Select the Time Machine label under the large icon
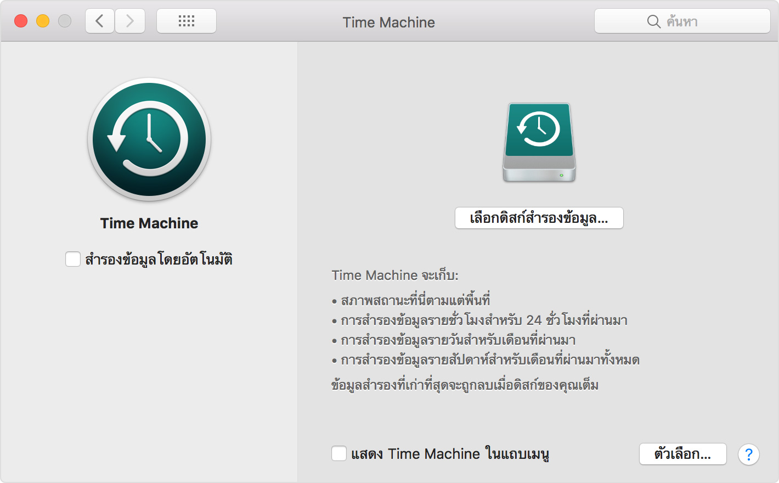The width and height of the screenshot is (779, 483). click(149, 223)
